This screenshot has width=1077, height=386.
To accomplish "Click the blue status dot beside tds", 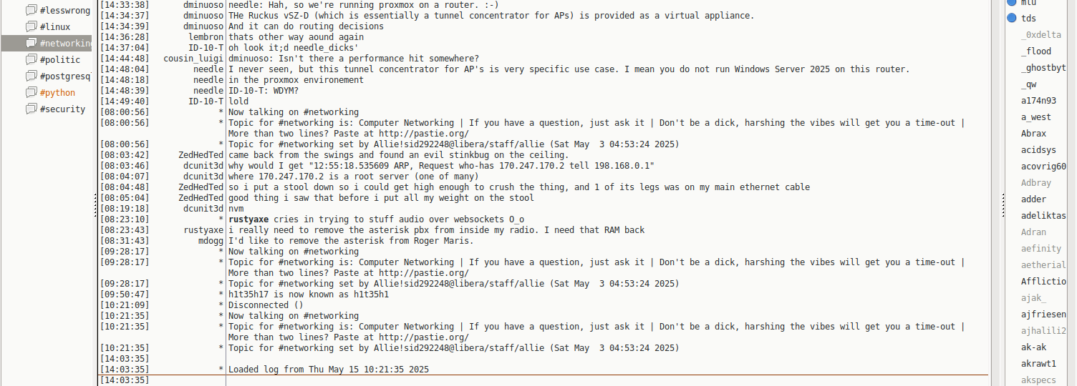I will (1012, 19).
